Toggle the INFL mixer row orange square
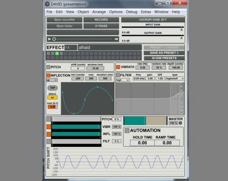The image size is (228, 181). 49,134
